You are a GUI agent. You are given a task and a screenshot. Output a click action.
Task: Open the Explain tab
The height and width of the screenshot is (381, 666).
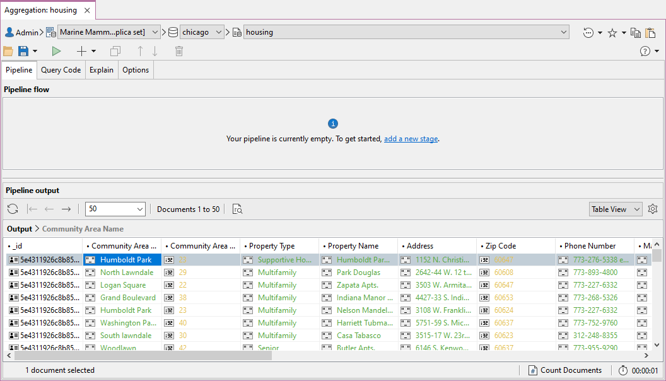tap(102, 70)
